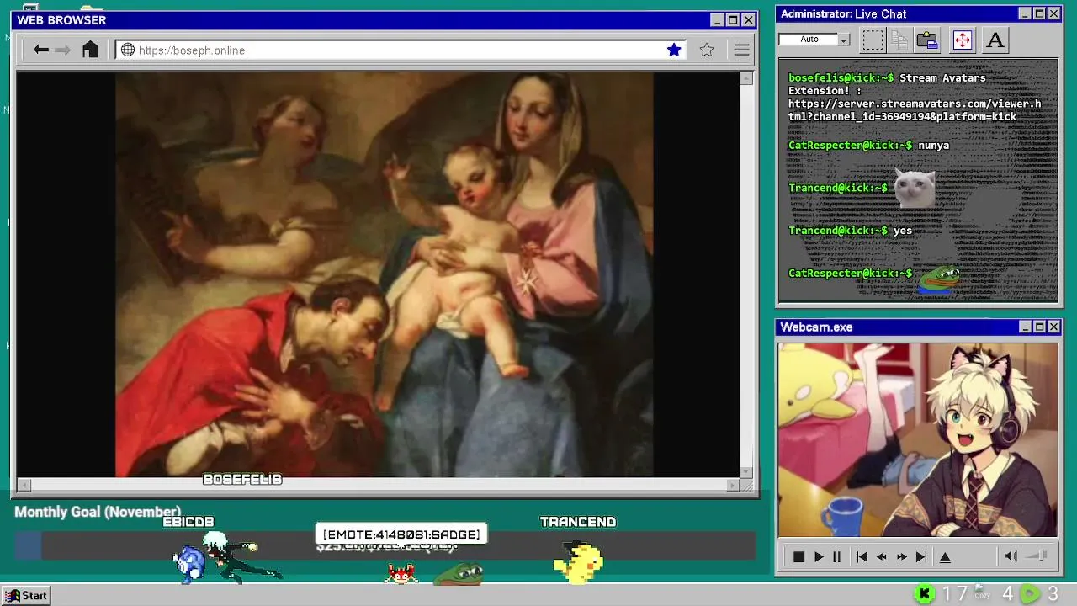Viewport: 1077px width, 606px height.
Task: Open the Start menu
Action: [x=26, y=595]
